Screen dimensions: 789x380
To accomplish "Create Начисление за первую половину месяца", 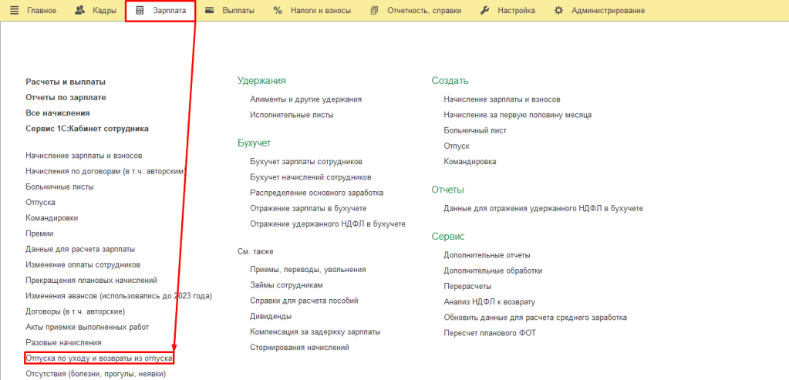I will point(518,115).
